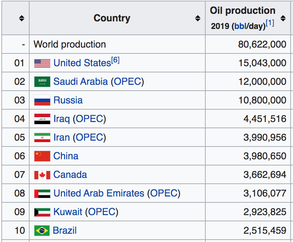Open the Saudi Arabia country link
293x242 pixels.
point(80,81)
